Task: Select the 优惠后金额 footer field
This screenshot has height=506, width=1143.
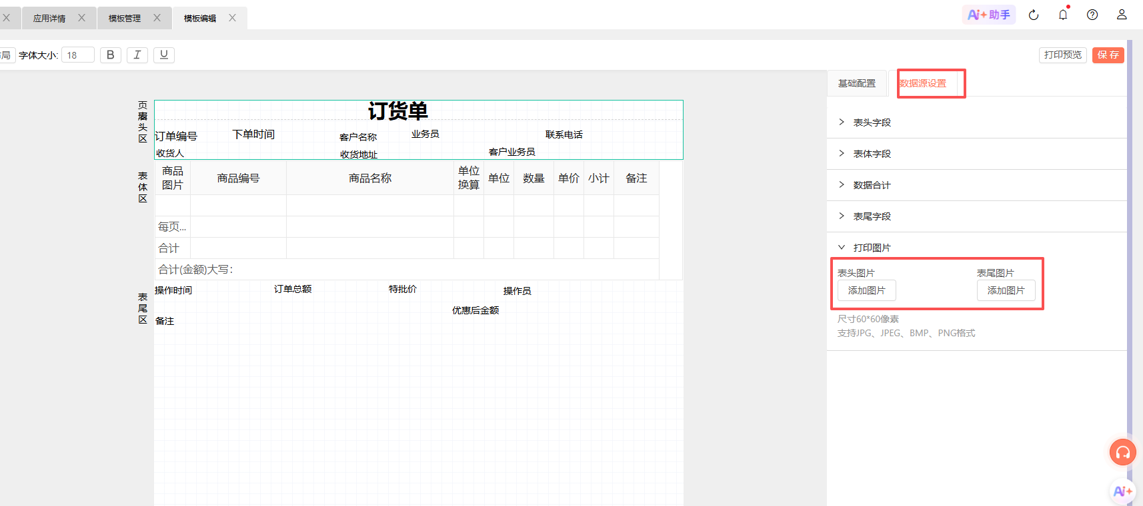Action: [x=475, y=310]
